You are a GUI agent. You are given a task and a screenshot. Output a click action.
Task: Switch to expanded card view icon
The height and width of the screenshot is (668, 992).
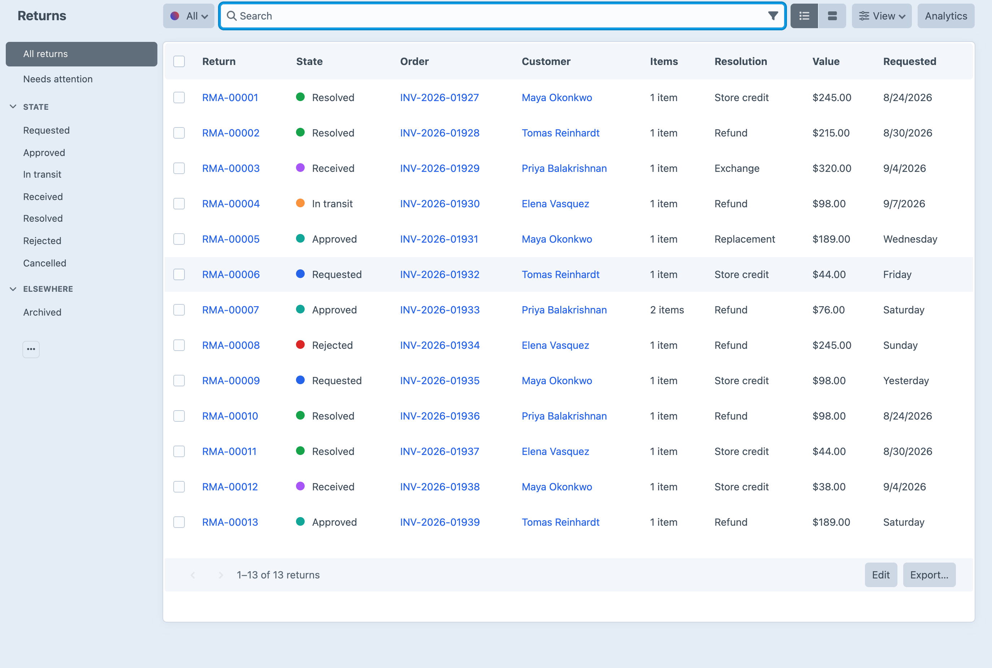[832, 16]
